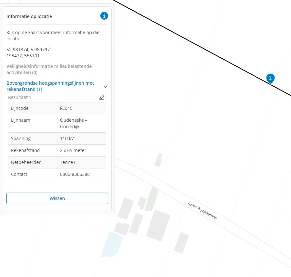Click the Lijncode label cell
This screenshot has height=277, width=291.
(33, 108)
